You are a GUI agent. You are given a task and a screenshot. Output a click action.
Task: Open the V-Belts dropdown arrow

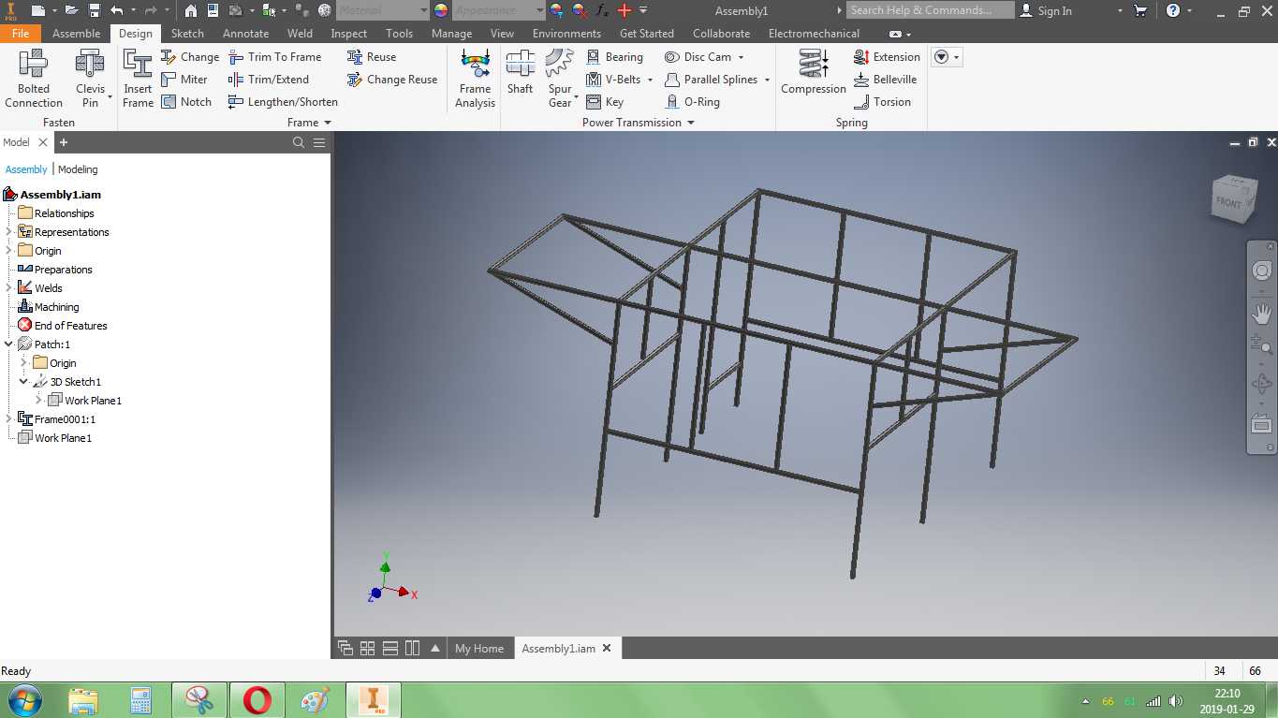tap(650, 80)
